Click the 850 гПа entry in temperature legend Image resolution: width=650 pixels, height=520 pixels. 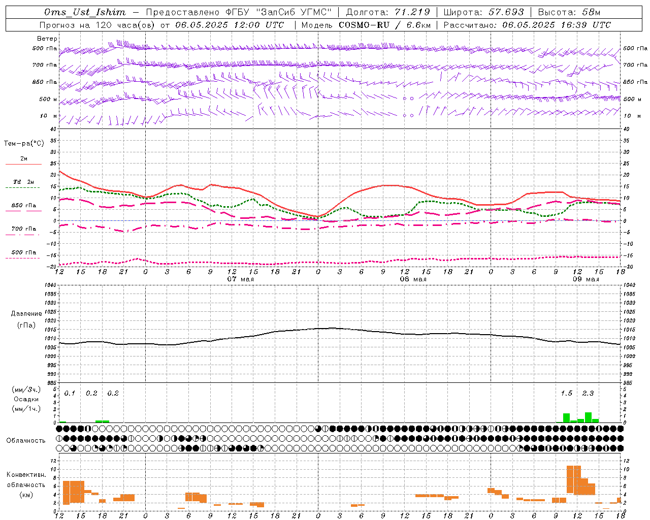pos(24,206)
